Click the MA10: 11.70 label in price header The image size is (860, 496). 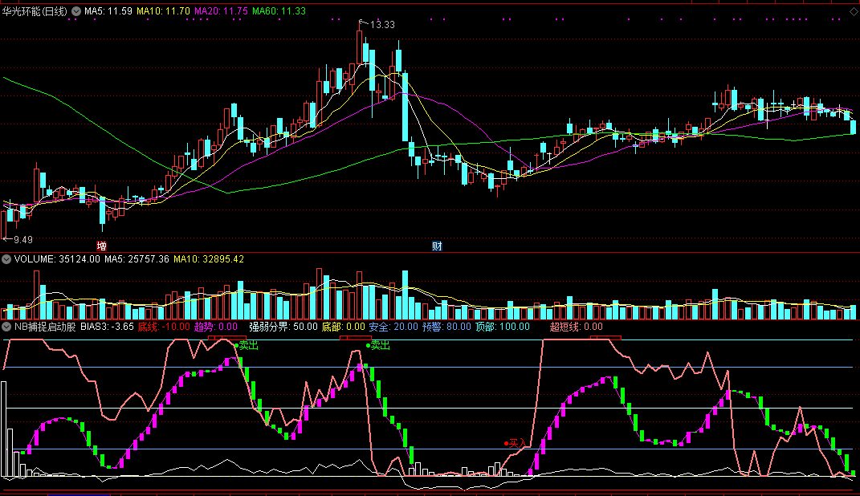pyautogui.click(x=164, y=11)
